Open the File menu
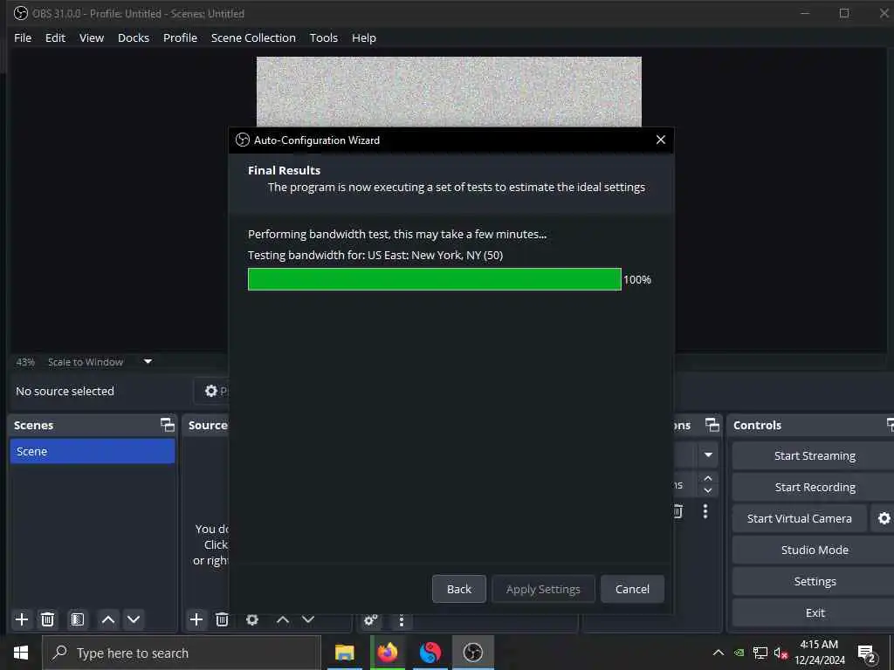This screenshot has height=670, width=894. coord(23,38)
